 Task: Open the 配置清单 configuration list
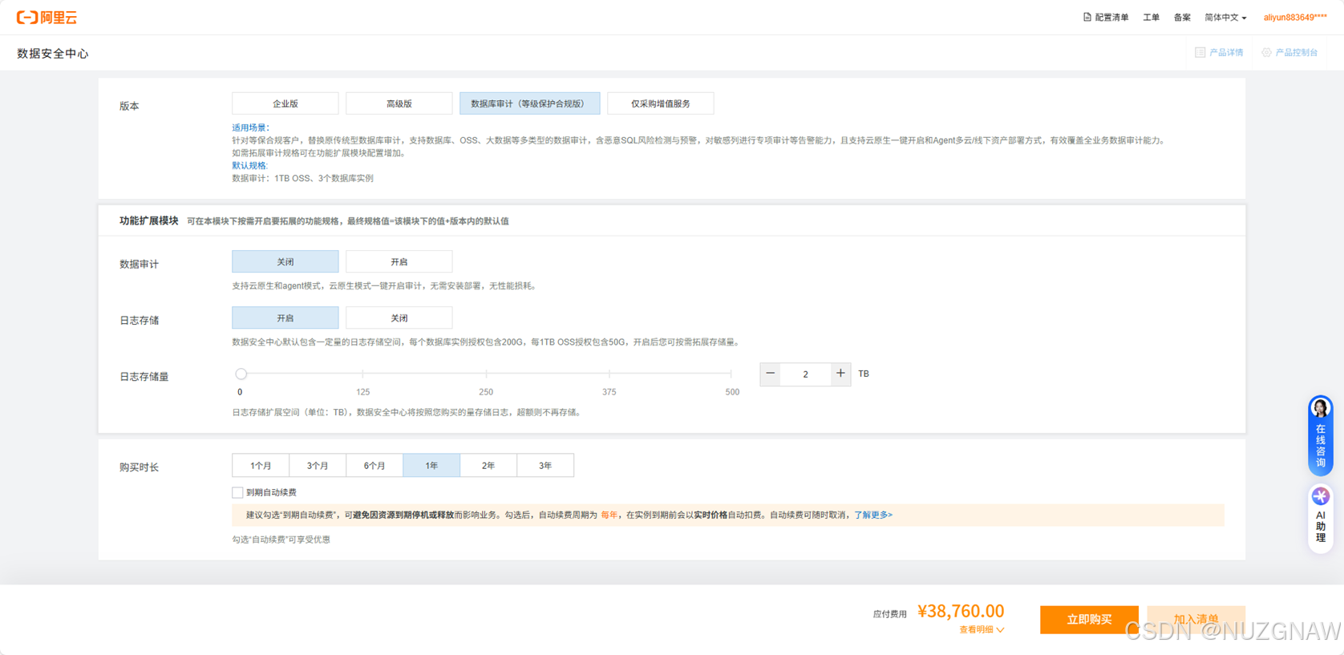[1106, 17]
